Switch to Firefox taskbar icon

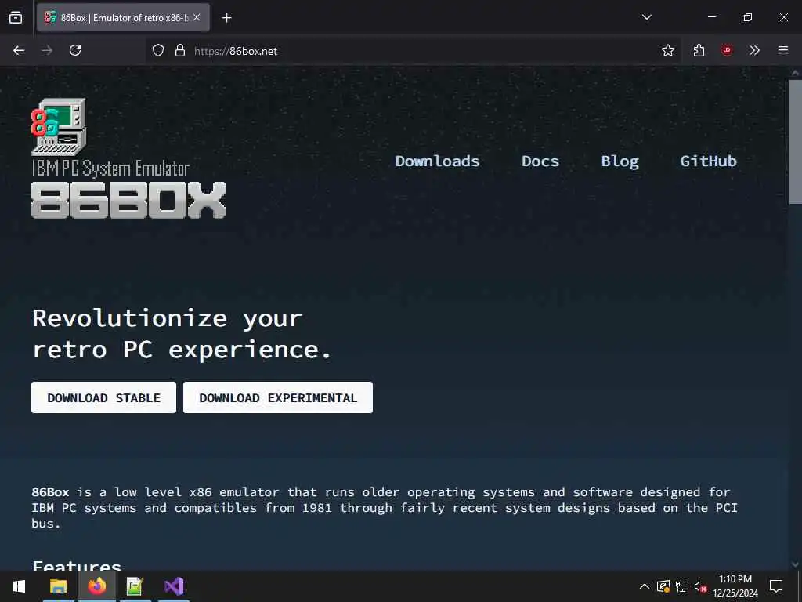coord(96,586)
